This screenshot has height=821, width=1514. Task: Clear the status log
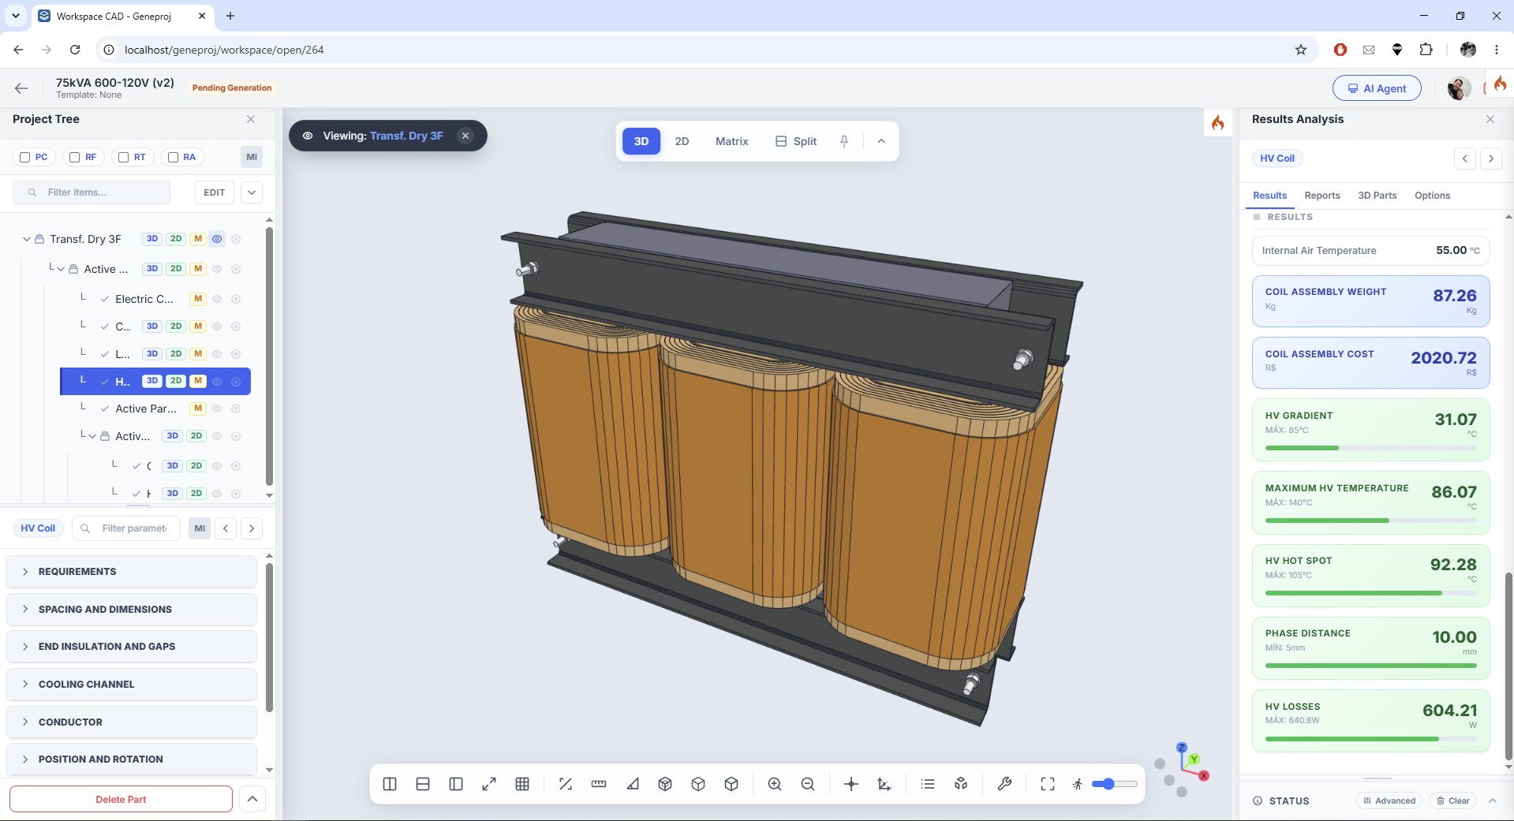click(1453, 800)
